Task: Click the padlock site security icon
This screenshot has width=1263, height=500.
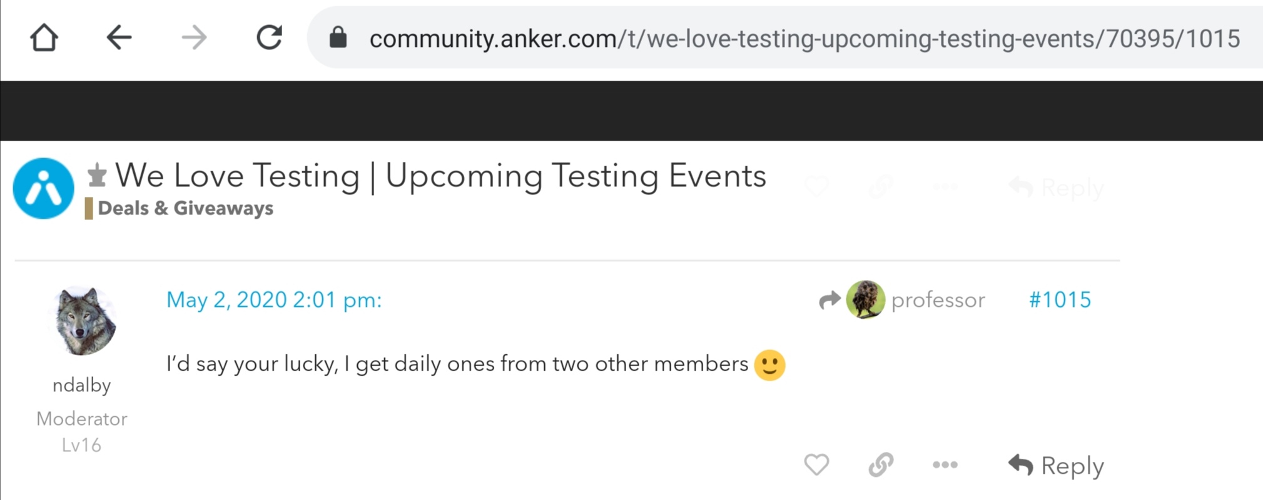Action: pyautogui.click(x=338, y=38)
